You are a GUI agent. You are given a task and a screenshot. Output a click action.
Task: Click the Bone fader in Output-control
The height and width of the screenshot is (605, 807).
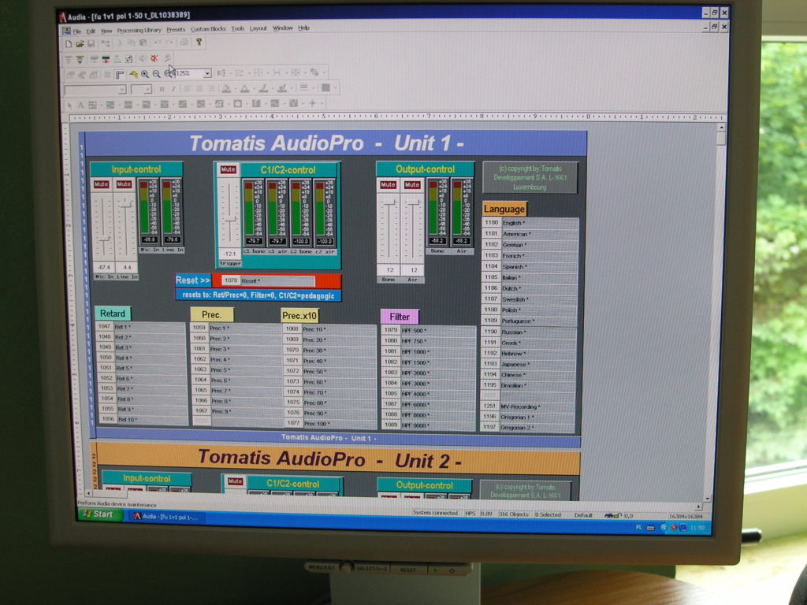click(389, 229)
